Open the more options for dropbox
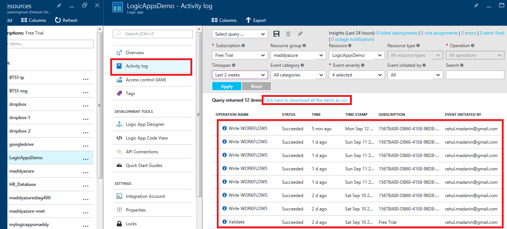This screenshot has width=507, height=229. pos(86,105)
